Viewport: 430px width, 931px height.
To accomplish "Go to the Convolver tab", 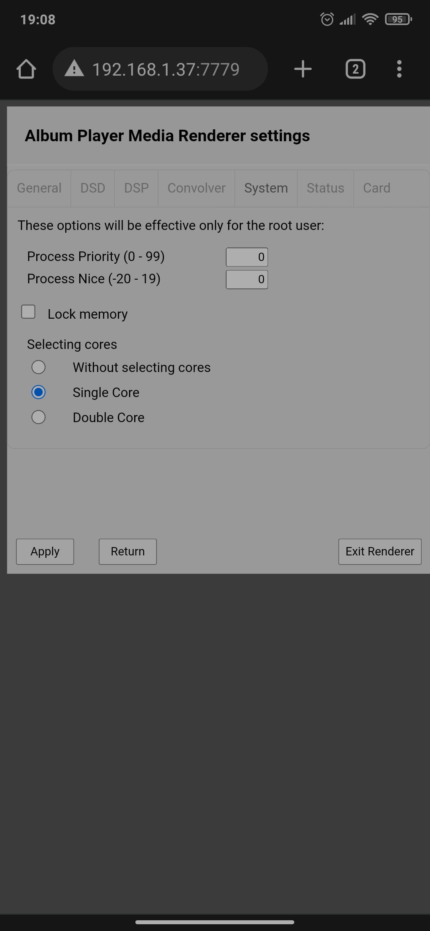I will coord(197,188).
